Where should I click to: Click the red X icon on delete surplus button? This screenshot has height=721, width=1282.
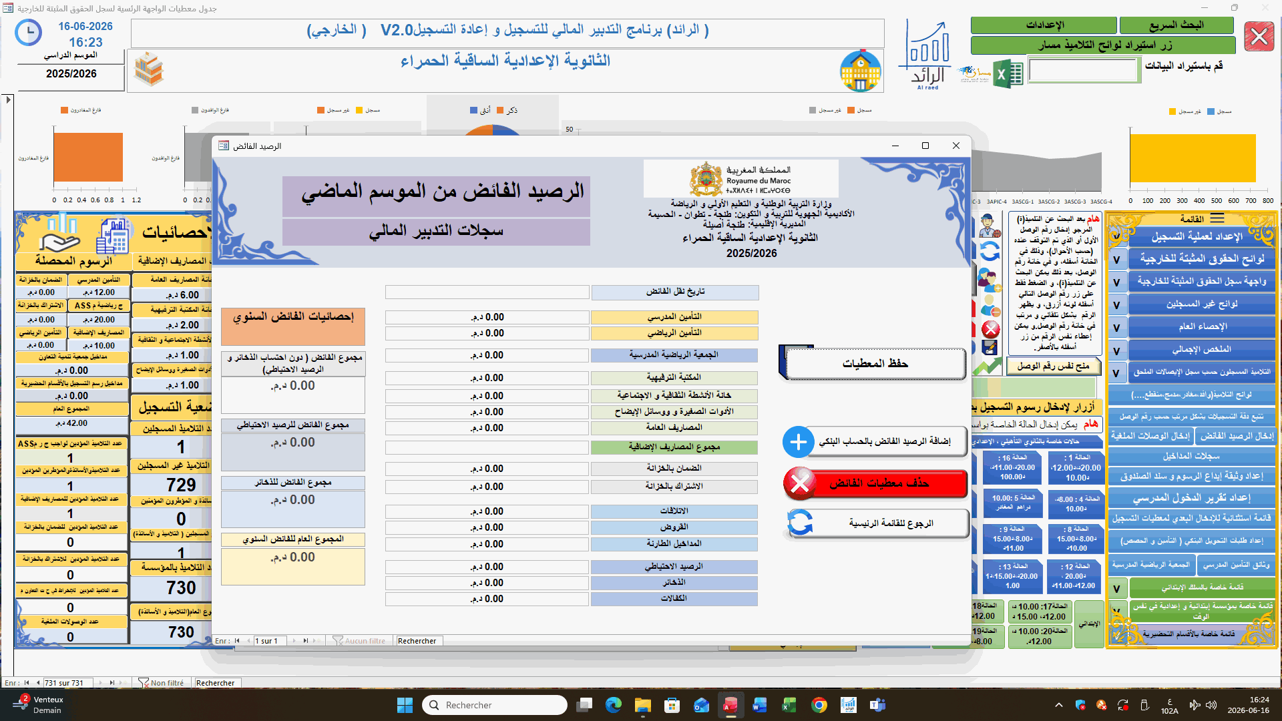799,483
